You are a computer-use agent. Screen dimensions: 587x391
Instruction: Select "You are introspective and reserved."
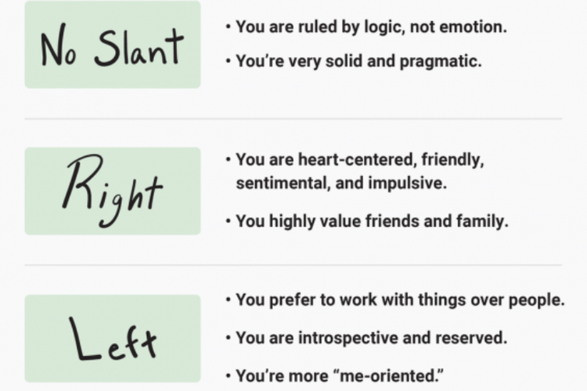372,339
